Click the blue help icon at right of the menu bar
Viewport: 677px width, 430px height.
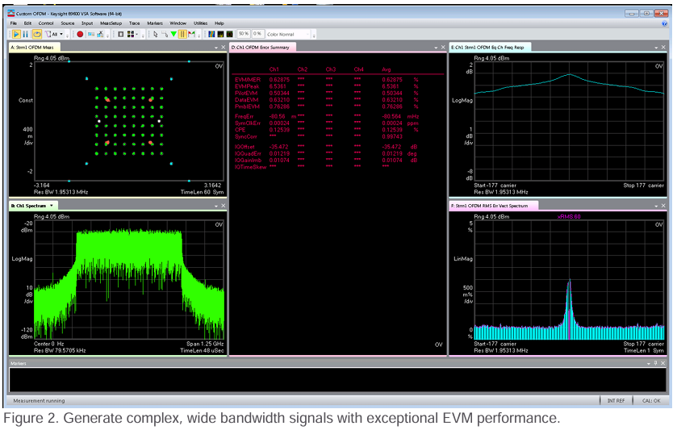(x=664, y=23)
